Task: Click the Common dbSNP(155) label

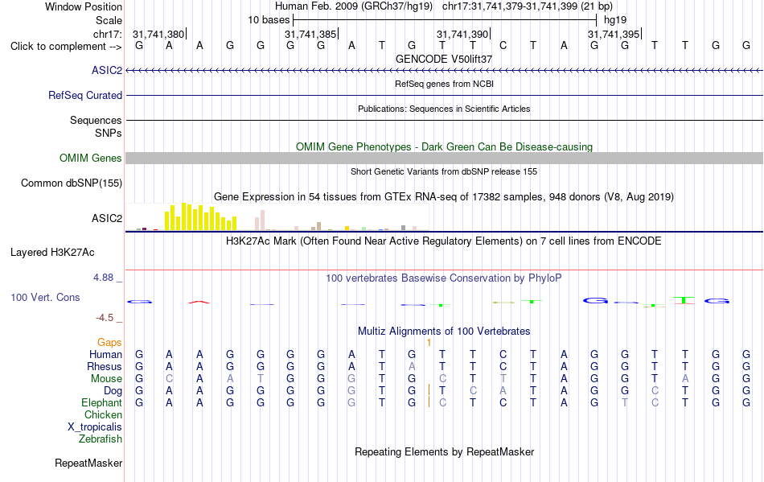Action: tap(72, 183)
